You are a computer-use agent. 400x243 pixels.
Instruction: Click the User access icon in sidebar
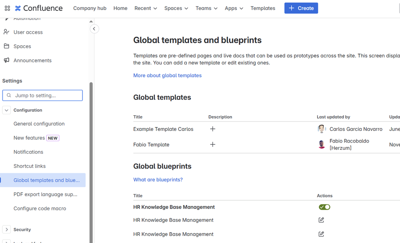(x=6, y=32)
